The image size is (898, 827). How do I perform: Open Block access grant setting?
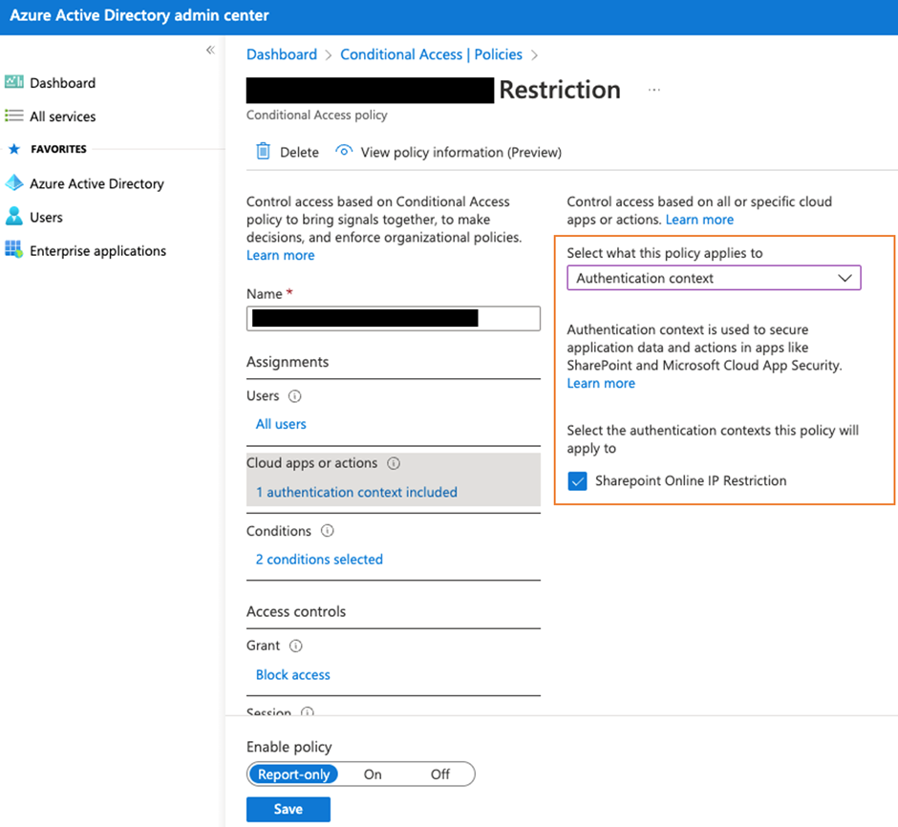pyautogui.click(x=292, y=675)
